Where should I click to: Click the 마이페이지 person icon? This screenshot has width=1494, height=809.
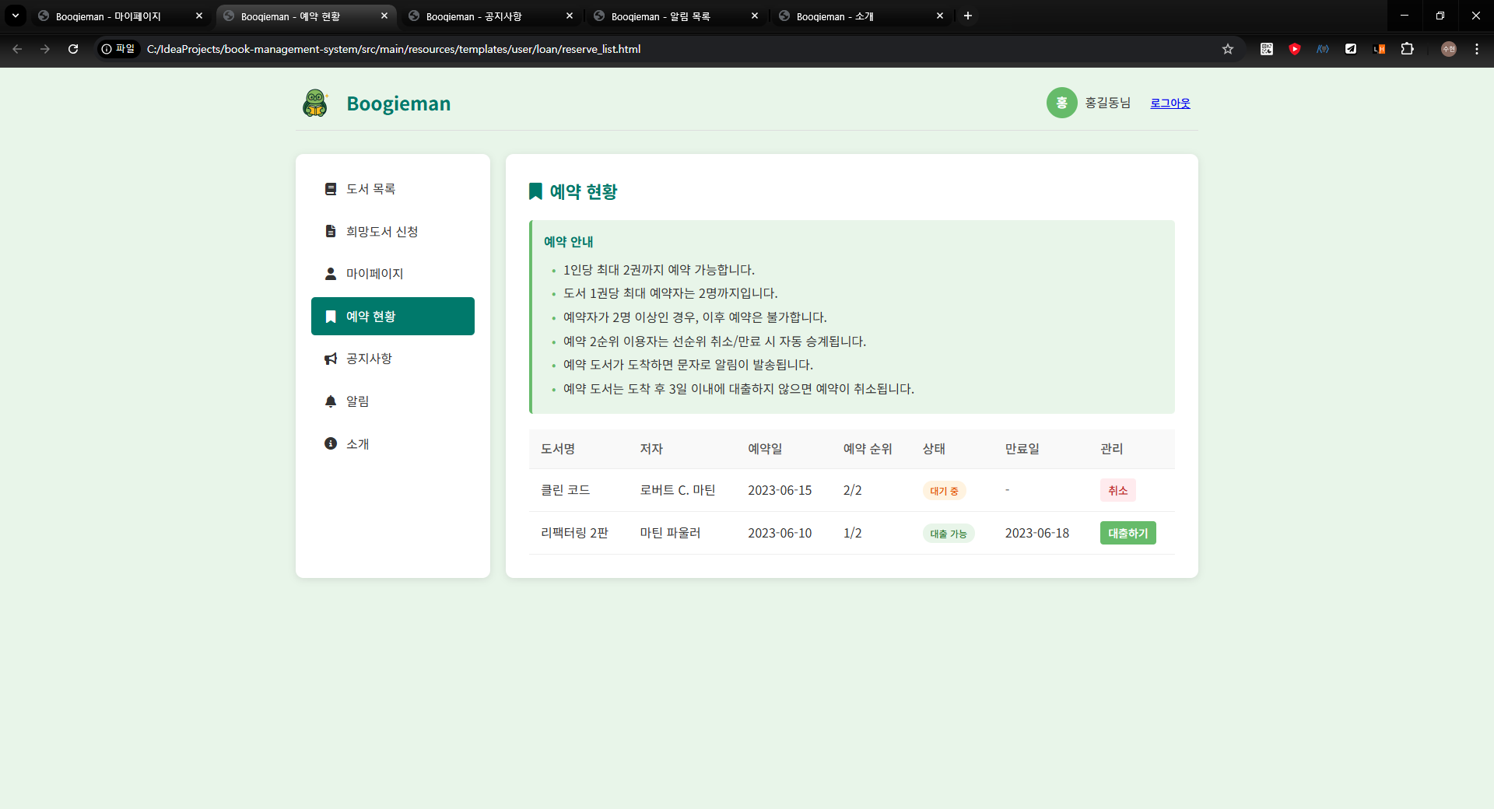(331, 274)
